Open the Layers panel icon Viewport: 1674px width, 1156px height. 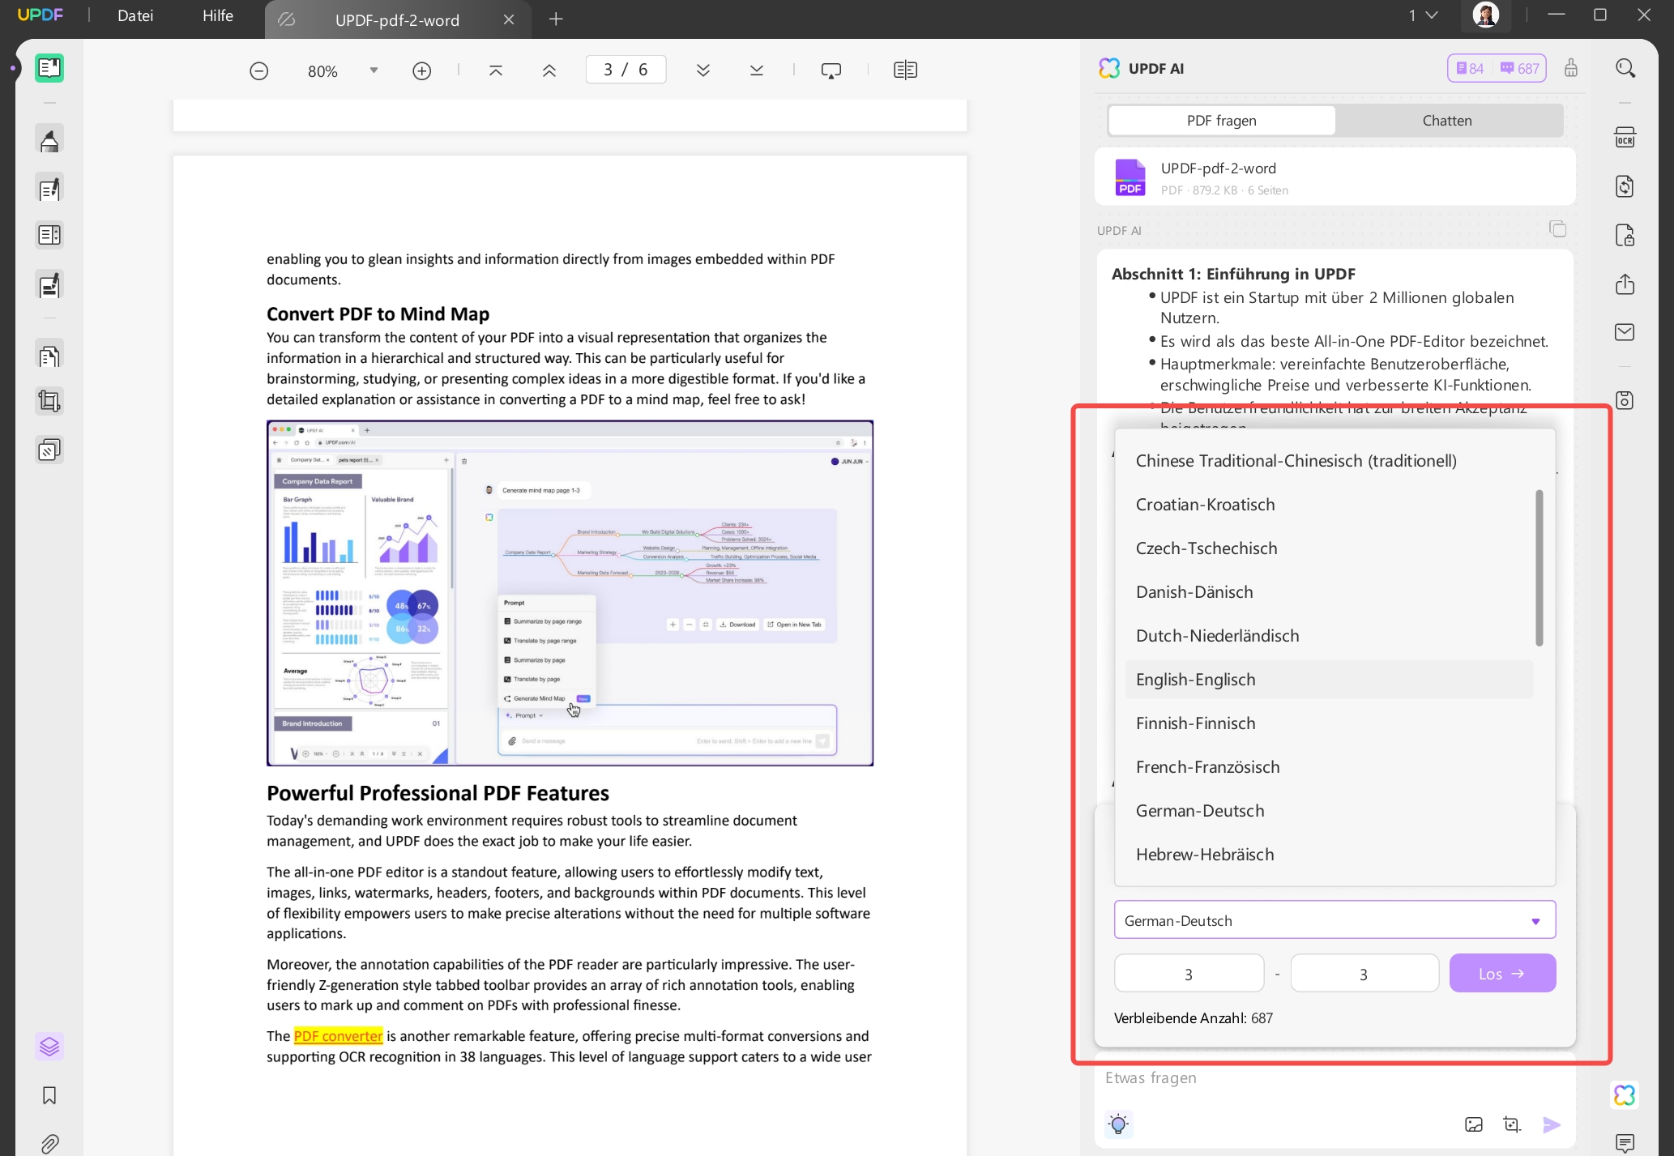tap(49, 1047)
